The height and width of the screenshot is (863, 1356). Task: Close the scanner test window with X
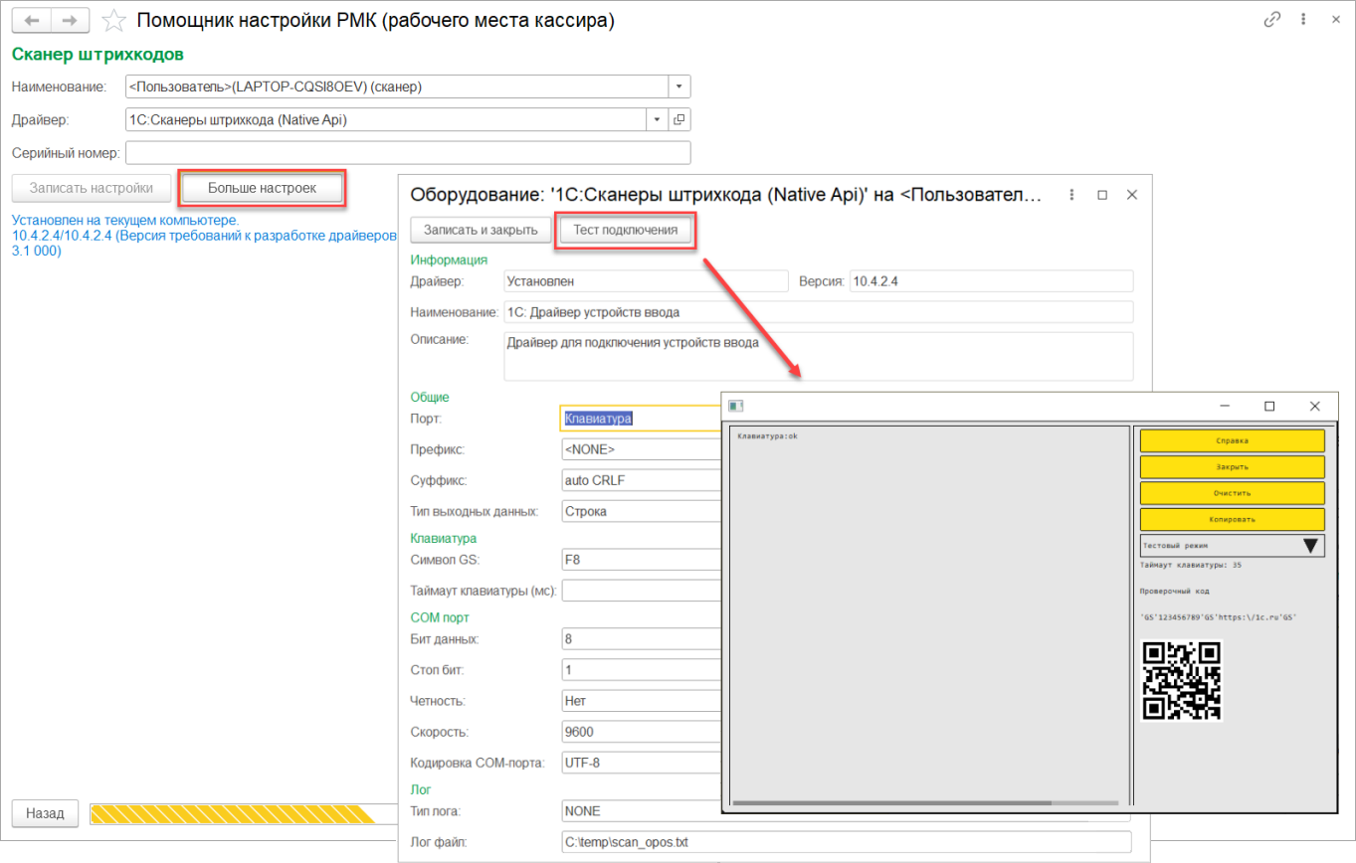(x=1315, y=406)
